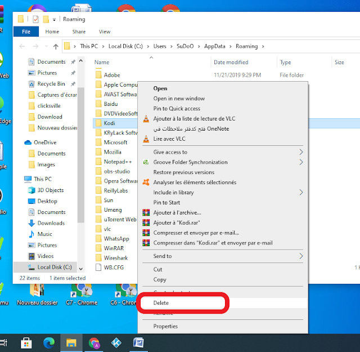Choose Copy from the context menu

pos(222,279)
